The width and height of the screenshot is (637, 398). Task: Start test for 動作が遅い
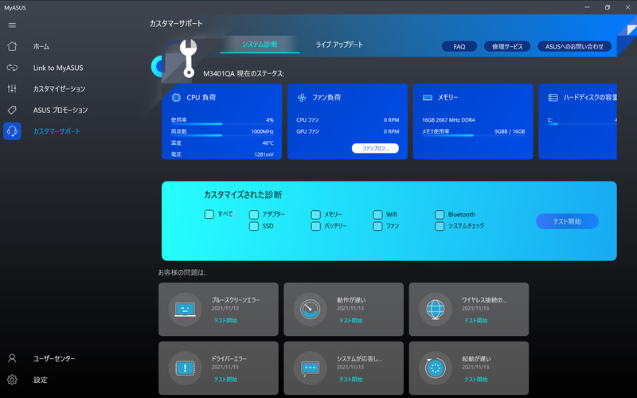coord(350,321)
